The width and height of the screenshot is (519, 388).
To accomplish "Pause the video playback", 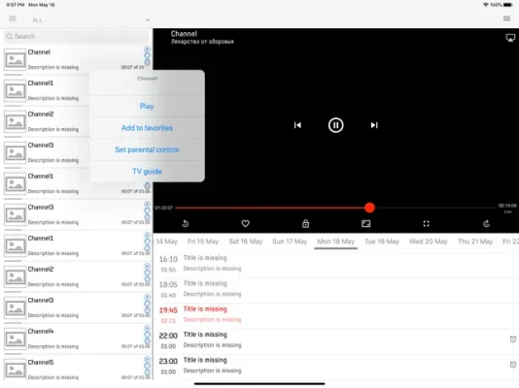I will (335, 125).
